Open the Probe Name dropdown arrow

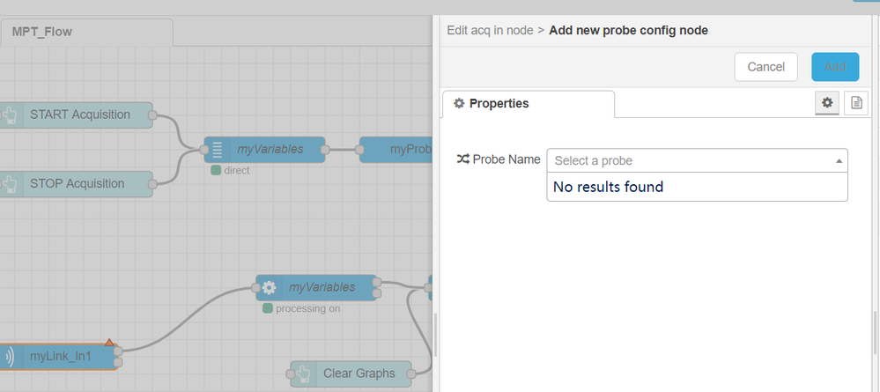pos(839,161)
